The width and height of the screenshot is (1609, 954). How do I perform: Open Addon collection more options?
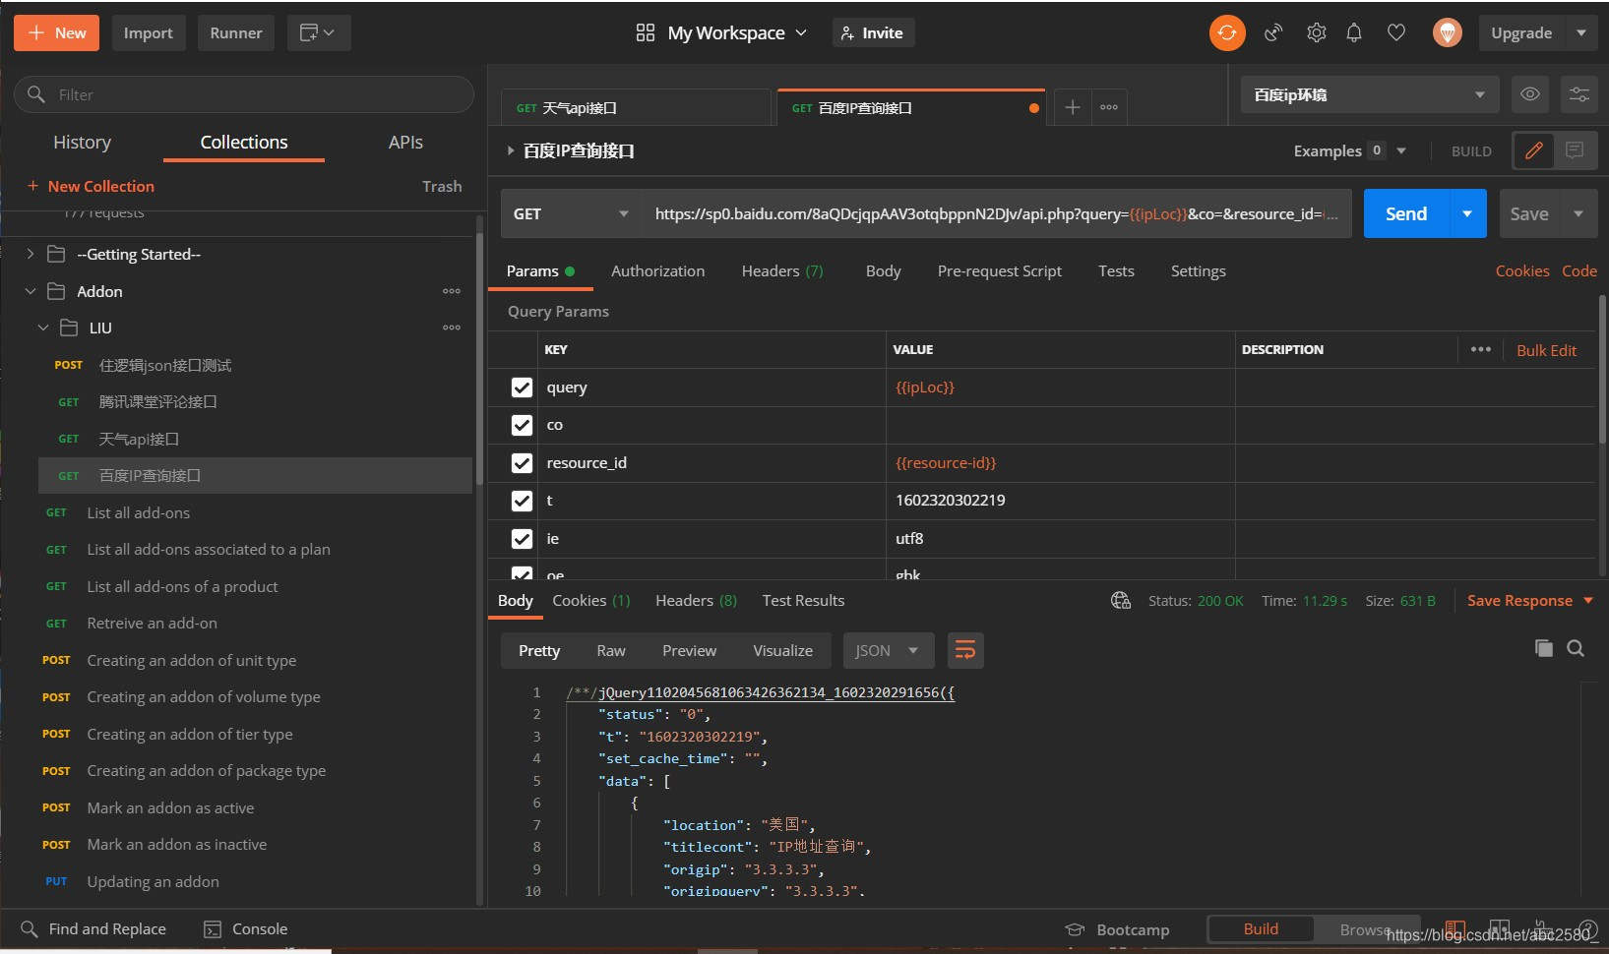point(452,291)
